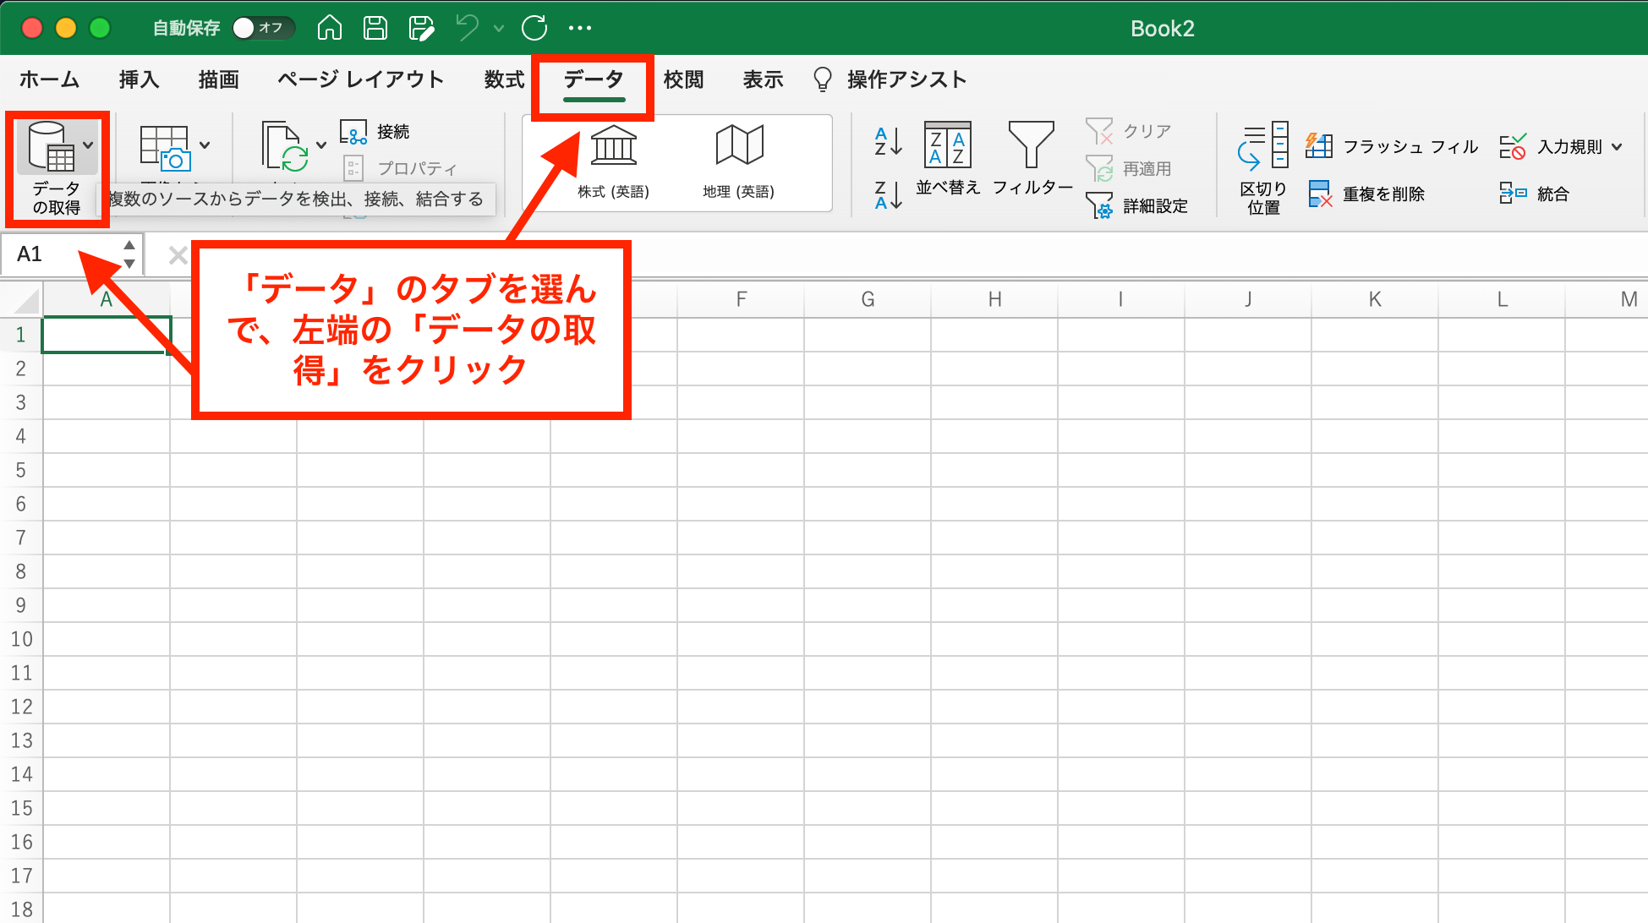1648x923 pixels.
Task: Open the Refresh All dropdown arrow
Action: click(321, 145)
